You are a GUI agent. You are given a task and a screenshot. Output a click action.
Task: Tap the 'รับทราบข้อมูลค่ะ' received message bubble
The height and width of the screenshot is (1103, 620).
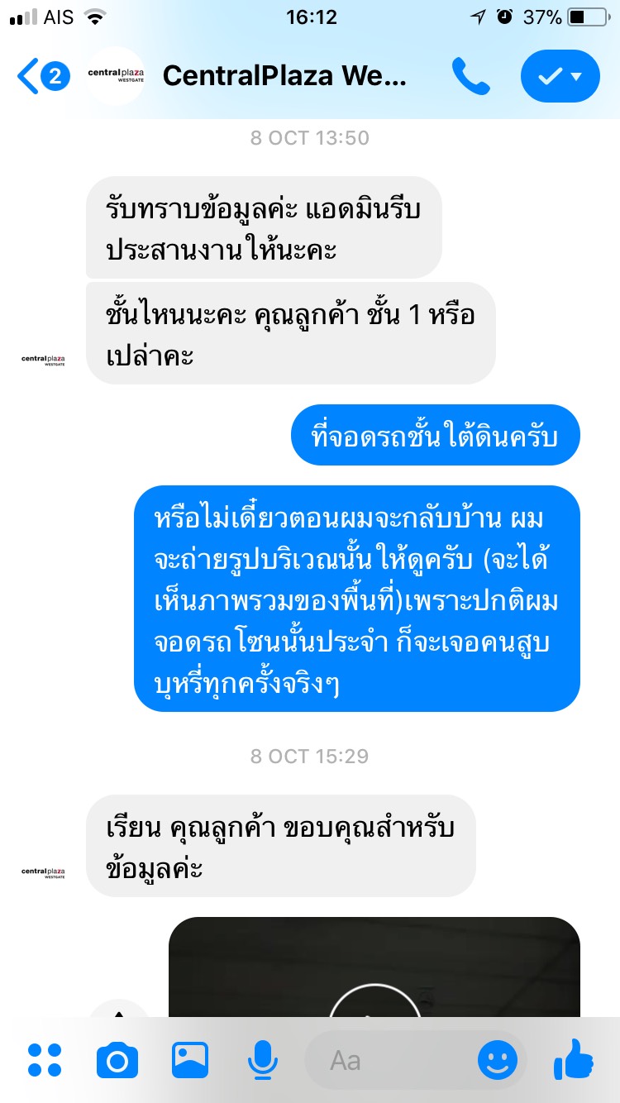pyautogui.click(x=264, y=227)
